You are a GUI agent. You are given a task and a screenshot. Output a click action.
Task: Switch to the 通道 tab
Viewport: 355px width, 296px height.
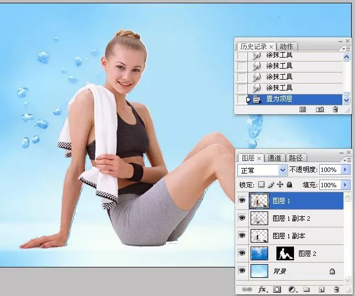[274, 158]
